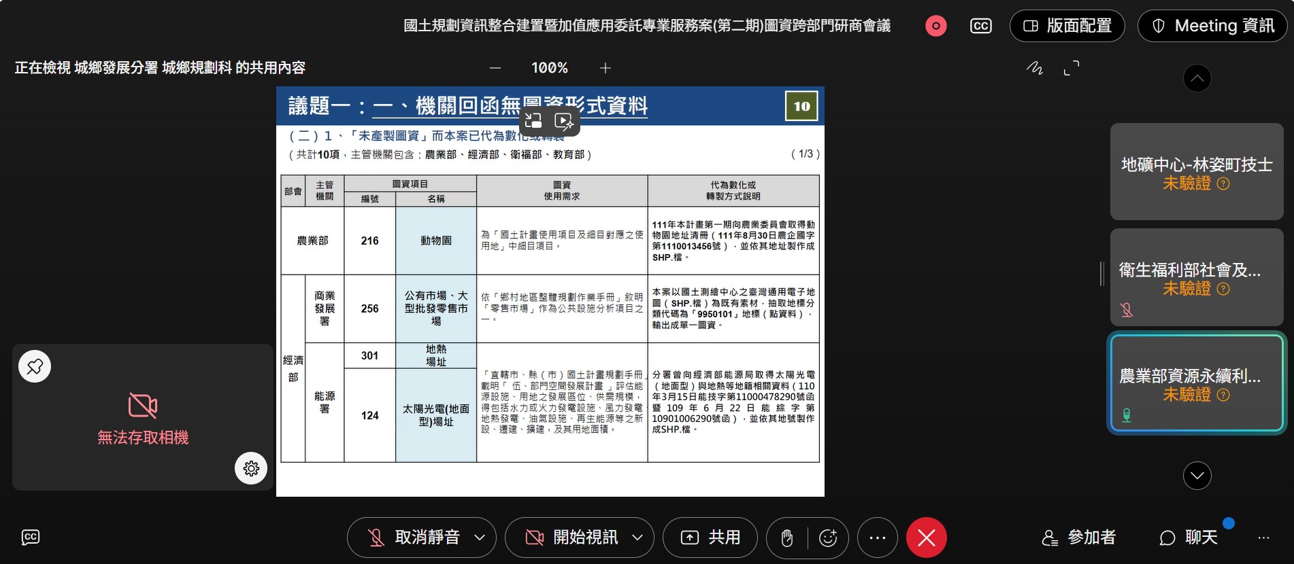Click the 100% zoom level value
Screen dimensions: 1294x564
550,68
